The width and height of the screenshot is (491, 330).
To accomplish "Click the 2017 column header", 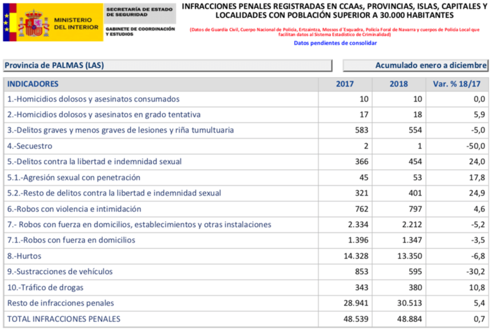I will [x=345, y=84].
